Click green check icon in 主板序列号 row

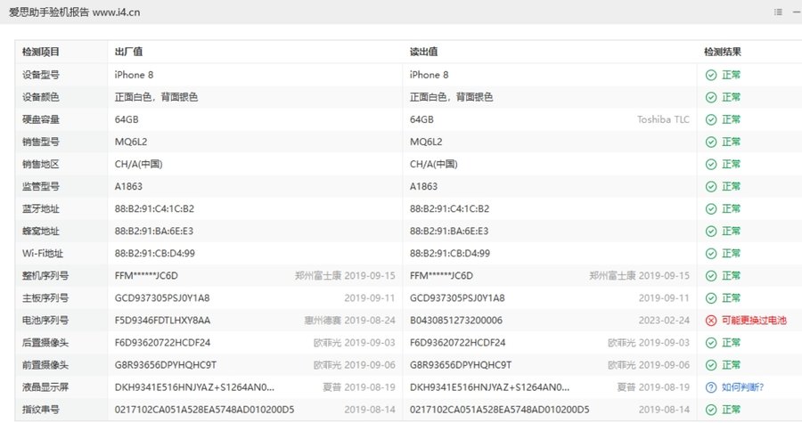coord(711,298)
